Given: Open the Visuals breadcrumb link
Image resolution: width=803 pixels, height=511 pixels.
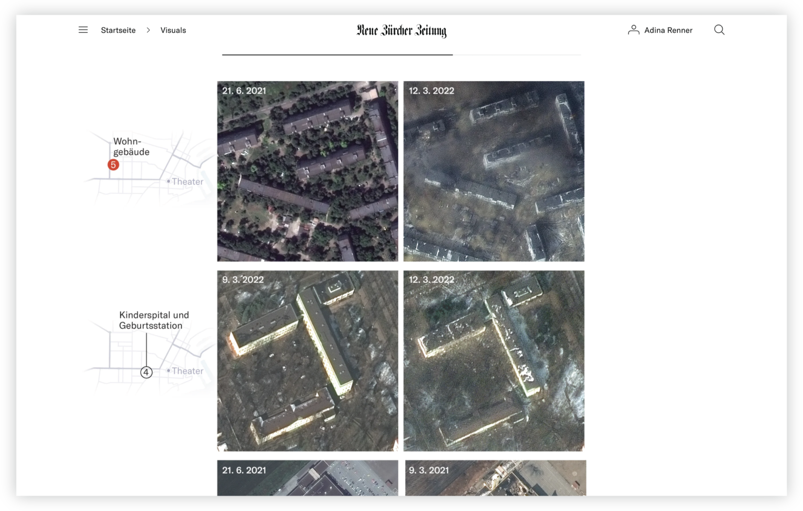Looking at the screenshot, I should 173,30.
